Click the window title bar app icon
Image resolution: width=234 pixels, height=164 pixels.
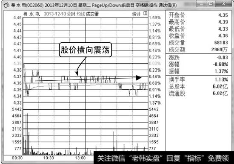tap(6, 6)
